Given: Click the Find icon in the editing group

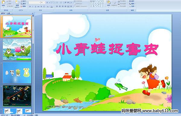Looking at the screenshot, I should coord(132,1).
